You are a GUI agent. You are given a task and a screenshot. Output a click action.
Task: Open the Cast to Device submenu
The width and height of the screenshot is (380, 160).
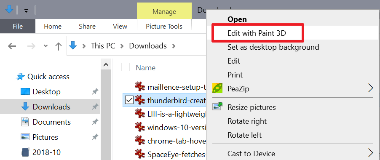(292, 153)
